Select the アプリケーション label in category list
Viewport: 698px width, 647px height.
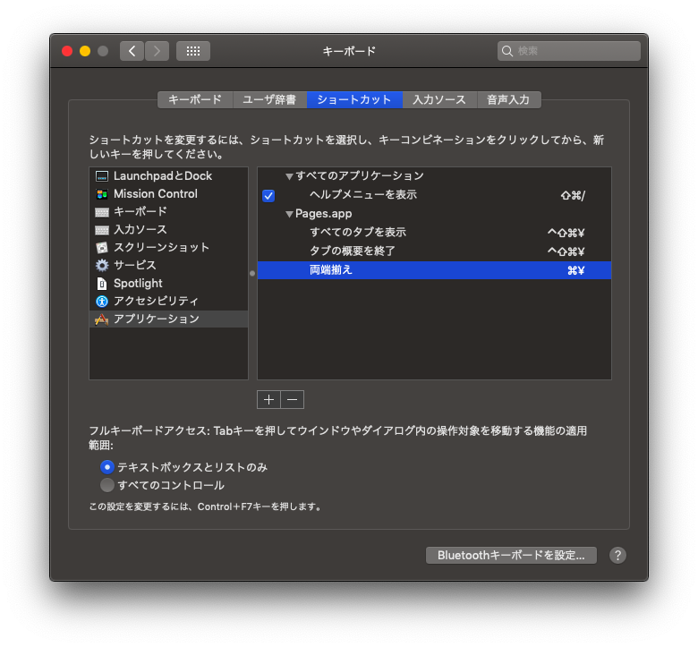pyautogui.click(x=157, y=319)
